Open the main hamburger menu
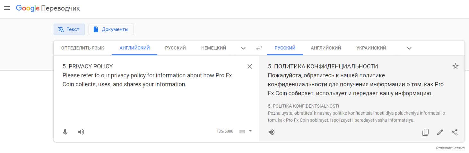Screen dimensions: 469x153 pos(7,8)
